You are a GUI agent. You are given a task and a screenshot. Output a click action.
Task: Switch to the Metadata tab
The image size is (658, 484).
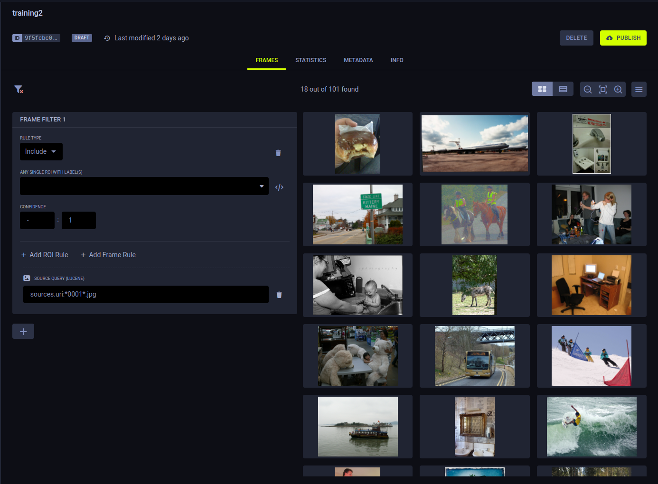click(358, 60)
